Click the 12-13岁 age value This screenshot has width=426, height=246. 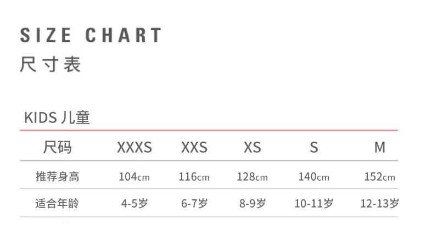pos(380,204)
